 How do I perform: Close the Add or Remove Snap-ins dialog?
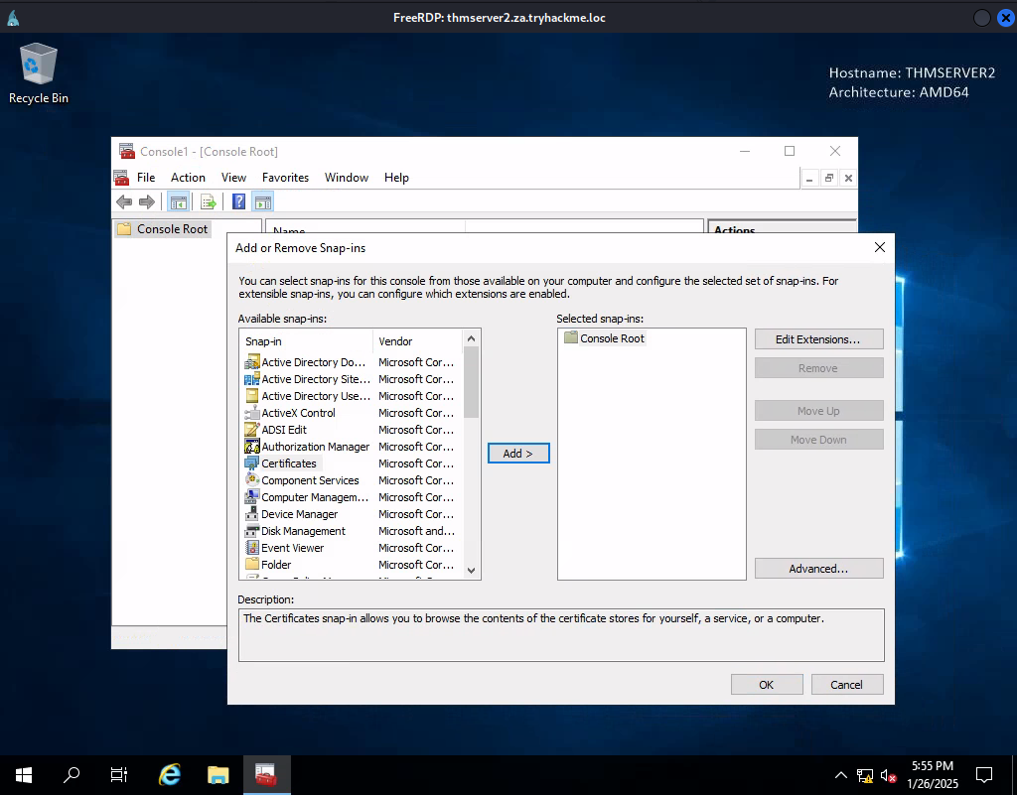(880, 247)
